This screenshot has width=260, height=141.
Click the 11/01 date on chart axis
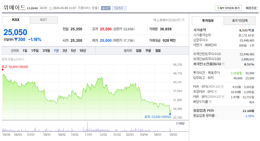click(88, 135)
